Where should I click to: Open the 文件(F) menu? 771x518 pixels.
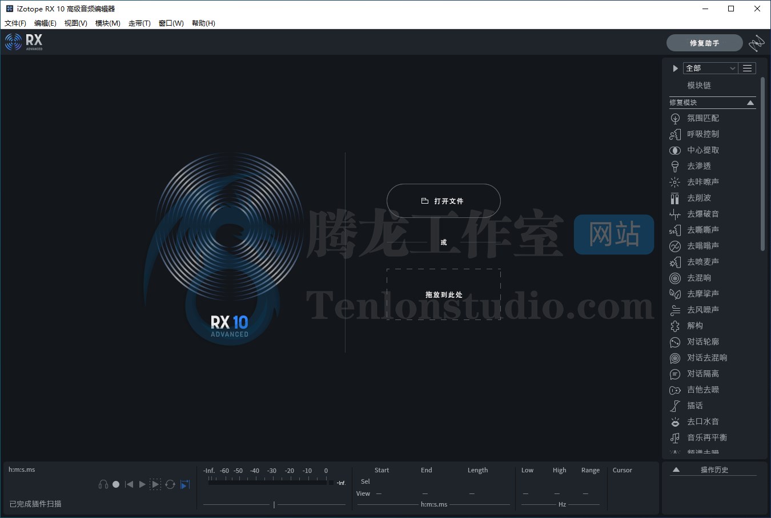click(15, 23)
